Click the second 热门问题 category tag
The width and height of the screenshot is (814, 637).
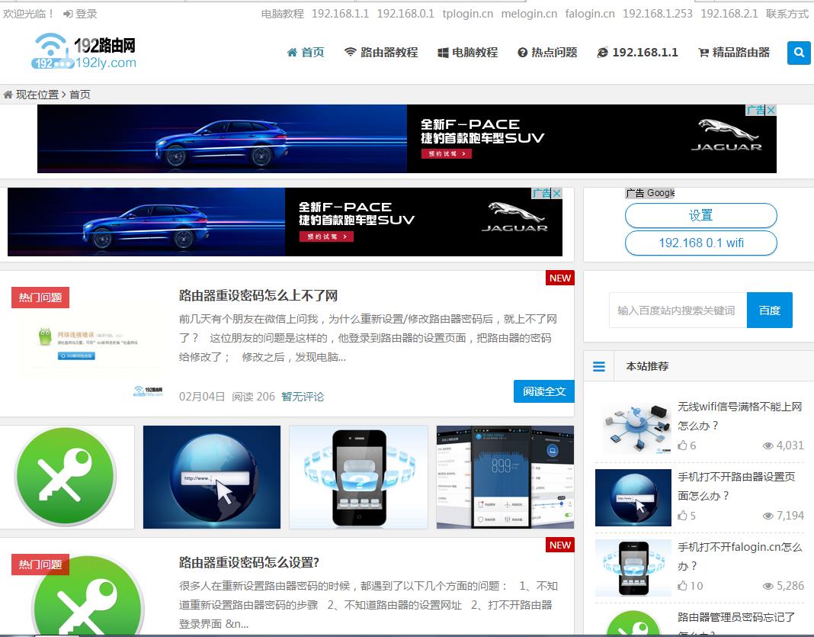click(x=40, y=565)
